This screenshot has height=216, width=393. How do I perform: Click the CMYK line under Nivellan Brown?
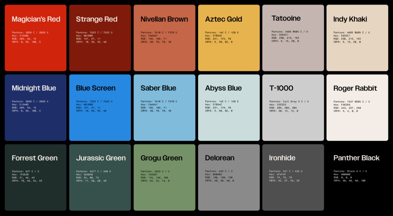tap(156, 42)
